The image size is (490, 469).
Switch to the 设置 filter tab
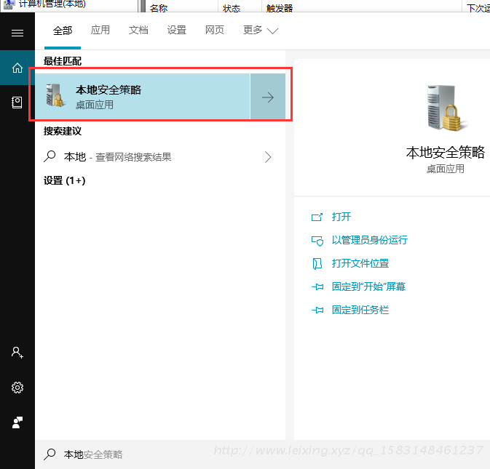click(x=177, y=30)
